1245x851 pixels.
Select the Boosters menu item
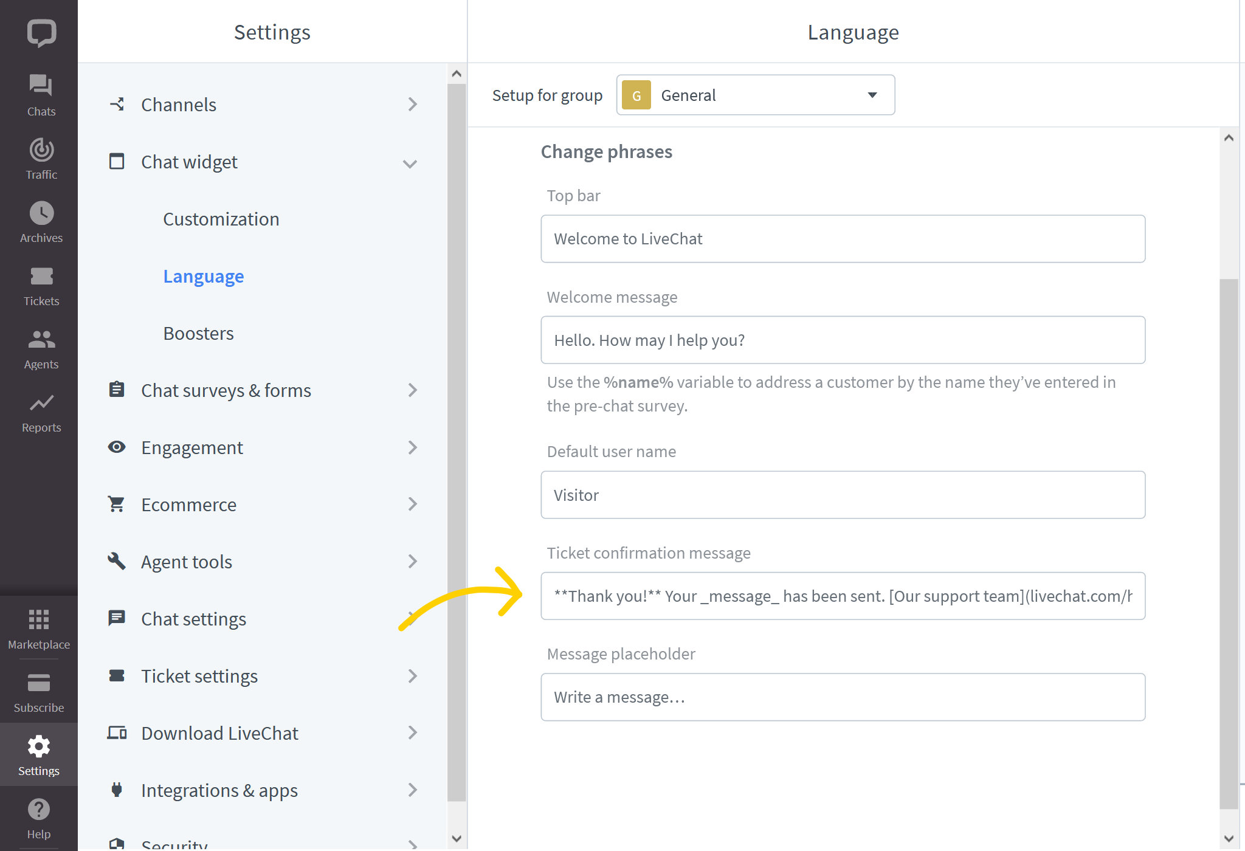pos(198,333)
